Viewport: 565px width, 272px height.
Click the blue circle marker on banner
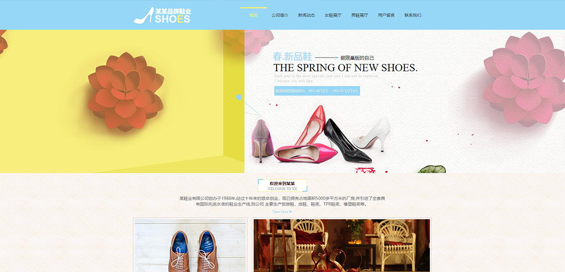pos(239,97)
